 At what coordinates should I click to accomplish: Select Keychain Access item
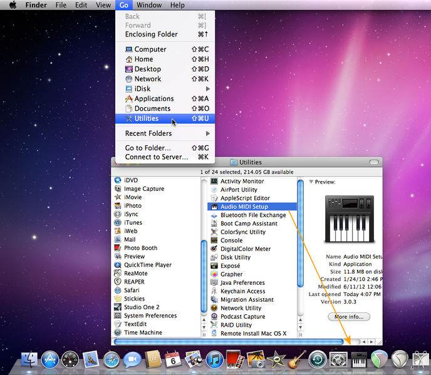[x=252, y=291]
